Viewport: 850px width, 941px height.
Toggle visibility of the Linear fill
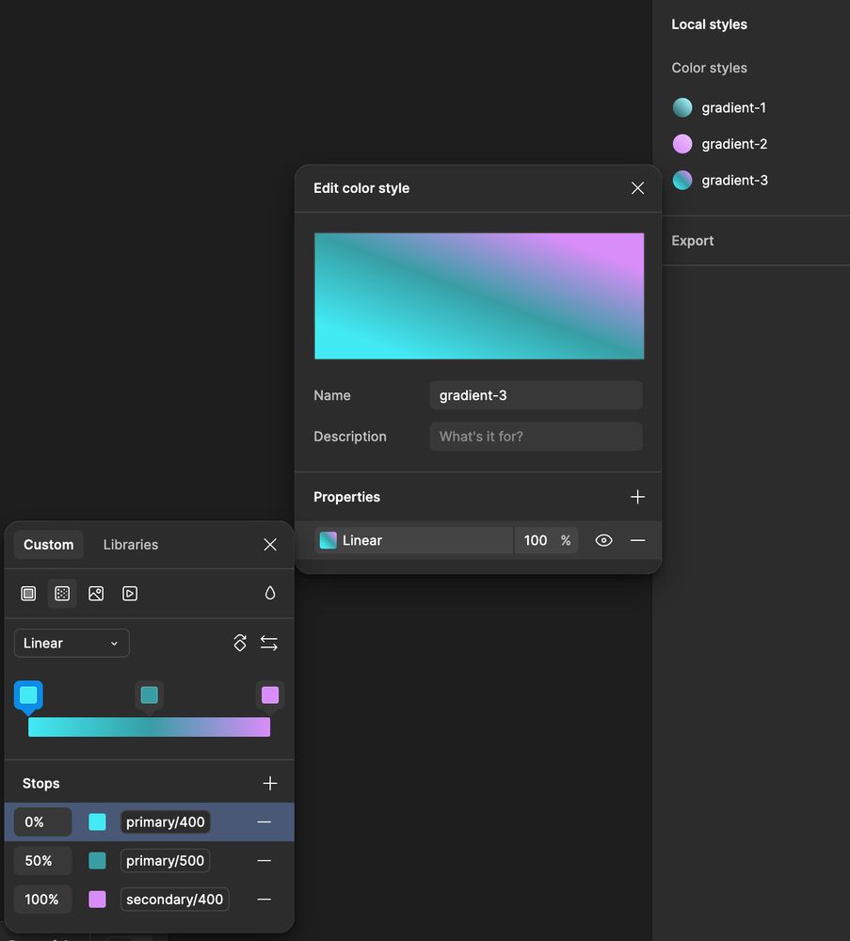pyautogui.click(x=603, y=541)
